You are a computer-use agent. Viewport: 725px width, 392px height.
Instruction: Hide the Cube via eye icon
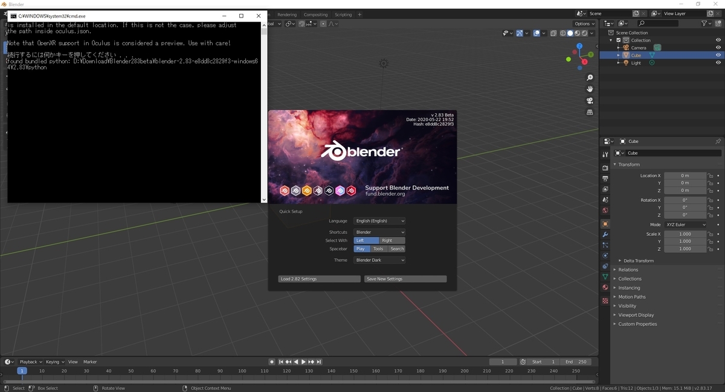[718, 55]
